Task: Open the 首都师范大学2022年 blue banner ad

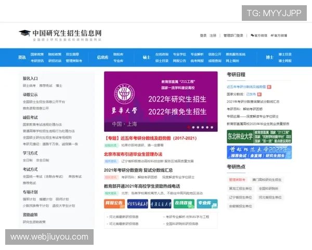Action: 259,152
